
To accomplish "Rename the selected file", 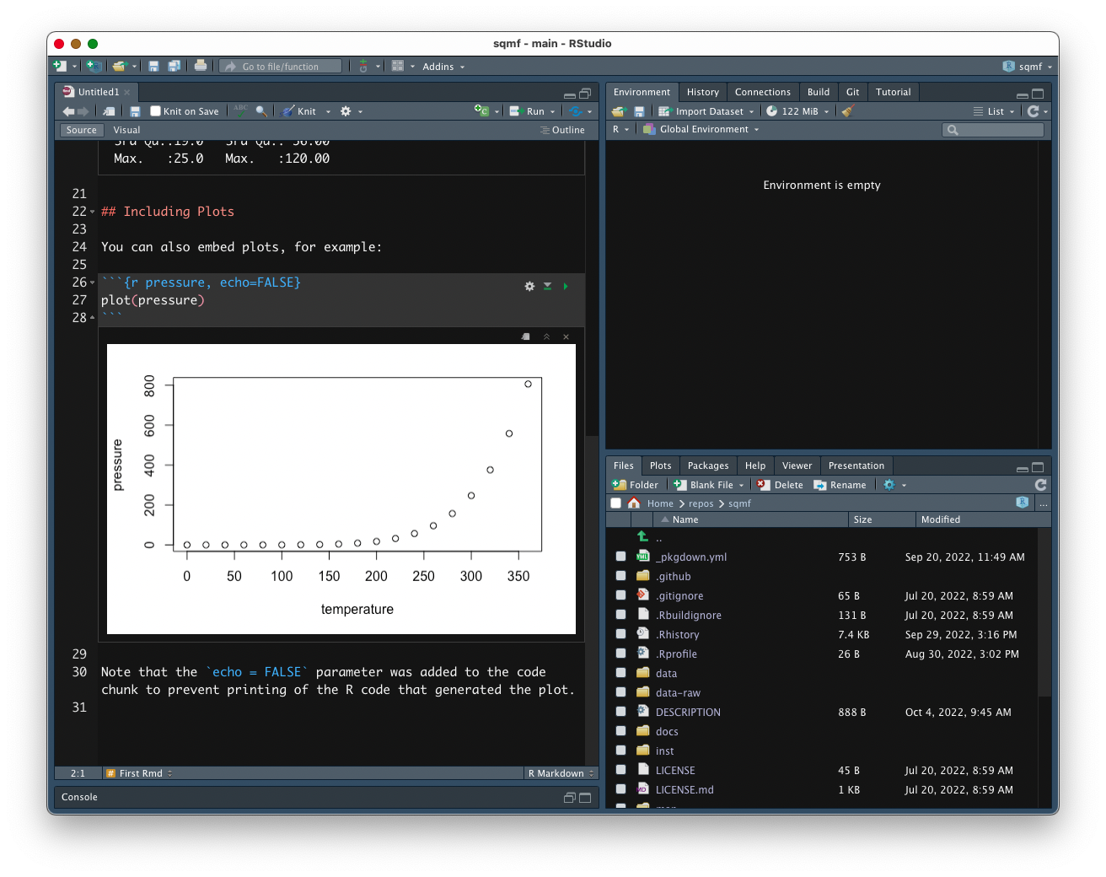I will pyautogui.click(x=840, y=485).
